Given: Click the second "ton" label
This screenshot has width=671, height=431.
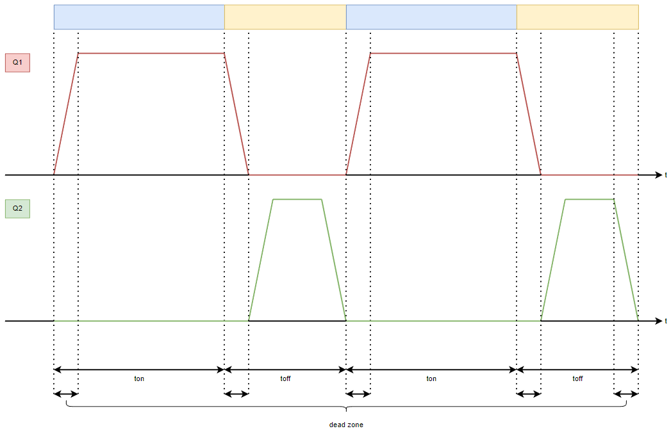Looking at the screenshot, I should point(431,378).
